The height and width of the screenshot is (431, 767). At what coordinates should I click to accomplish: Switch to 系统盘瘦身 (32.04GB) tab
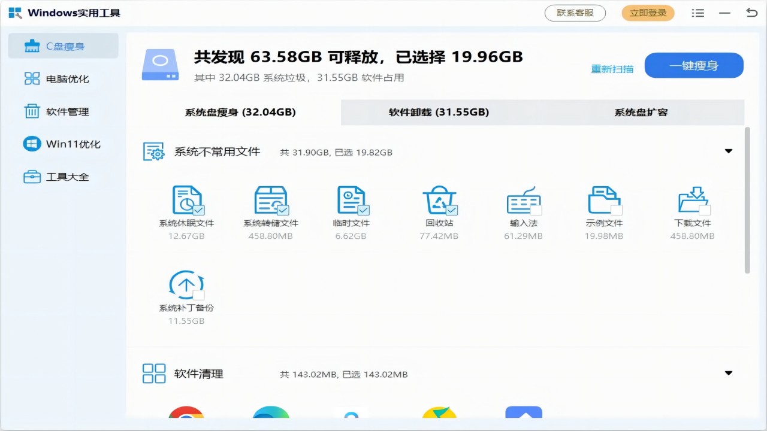pyautogui.click(x=240, y=112)
